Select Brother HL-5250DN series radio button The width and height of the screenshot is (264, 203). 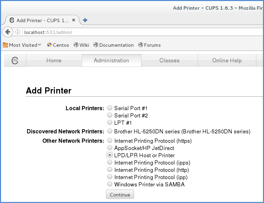[x=110, y=131]
